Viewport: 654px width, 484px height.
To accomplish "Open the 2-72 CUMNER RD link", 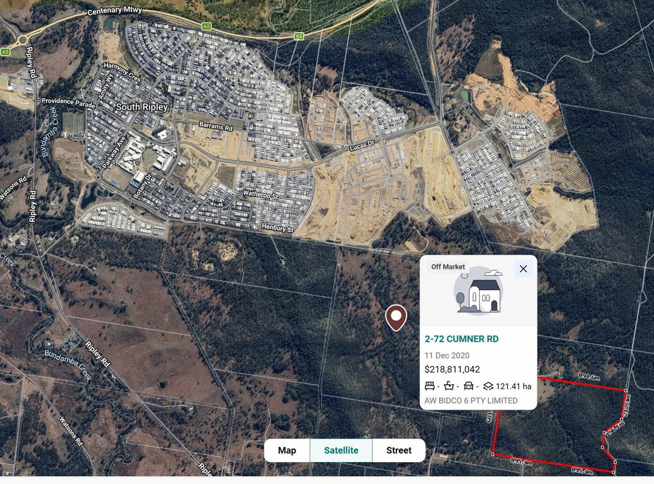I will (x=461, y=339).
